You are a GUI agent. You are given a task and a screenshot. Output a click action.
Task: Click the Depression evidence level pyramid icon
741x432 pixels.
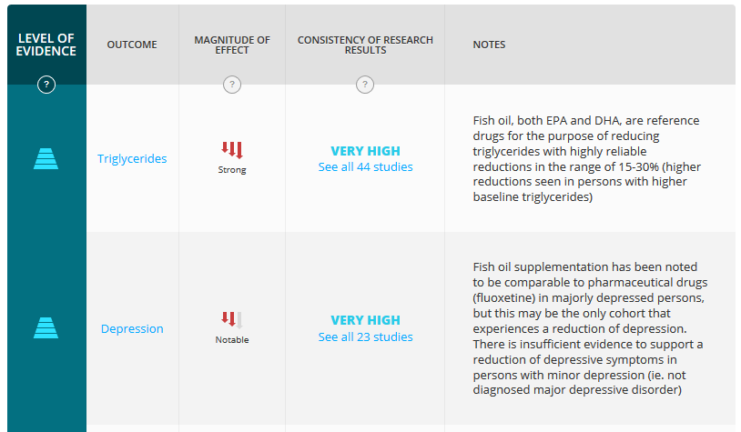click(x=46, y=327)
